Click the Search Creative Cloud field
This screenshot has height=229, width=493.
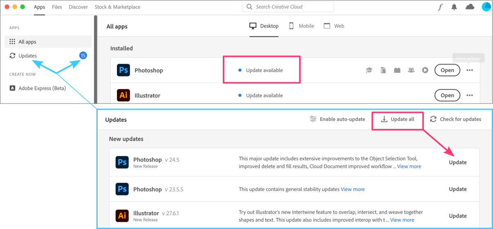click(x=288, y=7)
